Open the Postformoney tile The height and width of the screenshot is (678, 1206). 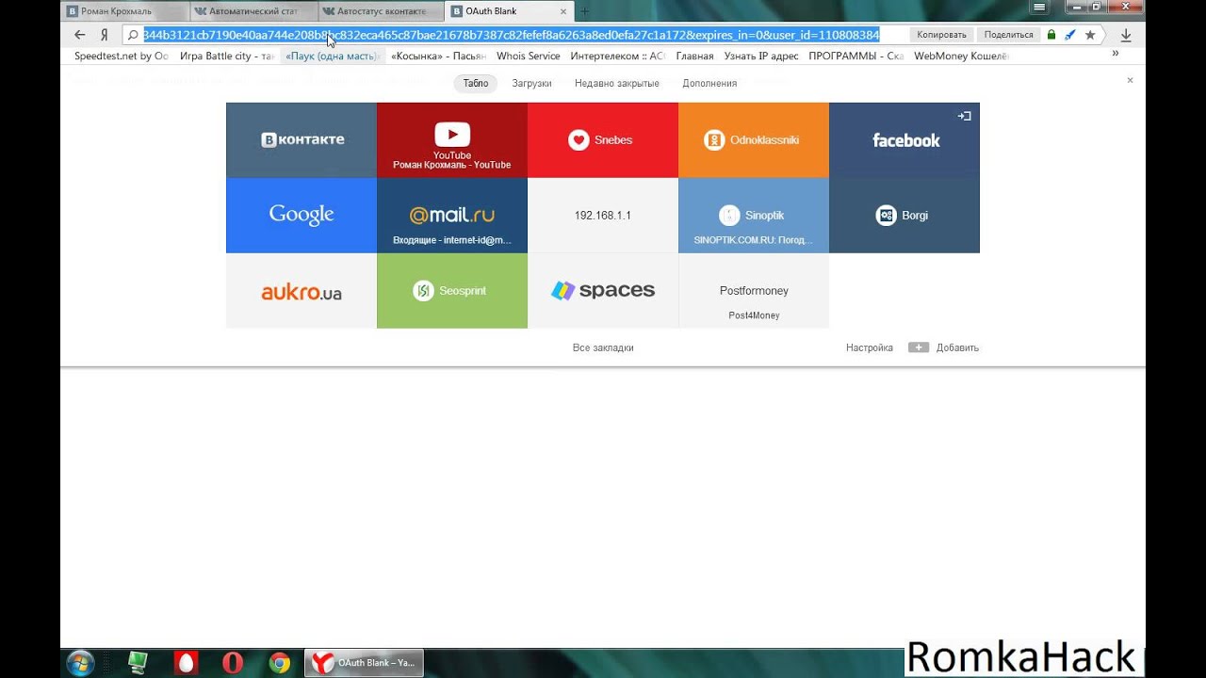[754, 291]
